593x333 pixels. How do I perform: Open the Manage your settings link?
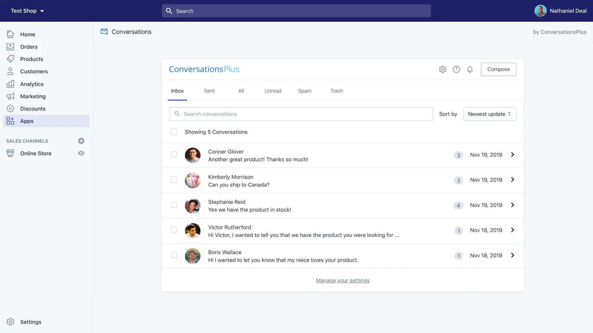point(342,280)
